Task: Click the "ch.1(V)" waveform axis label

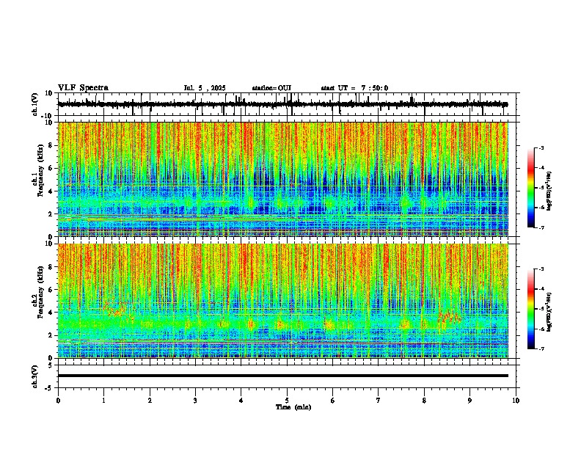Action: [35, 105]
